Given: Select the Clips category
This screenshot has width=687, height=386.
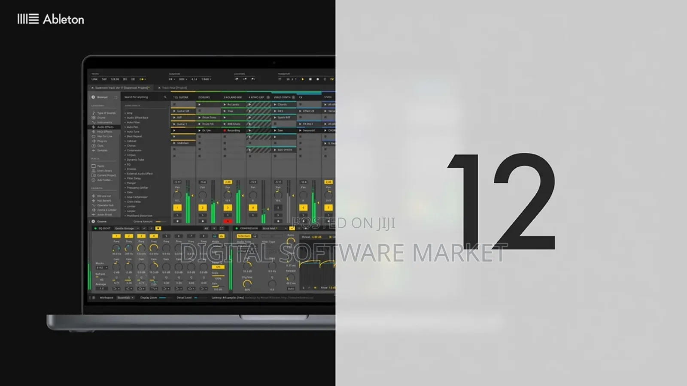Looking at the screenshot, I should click(98, 146).
